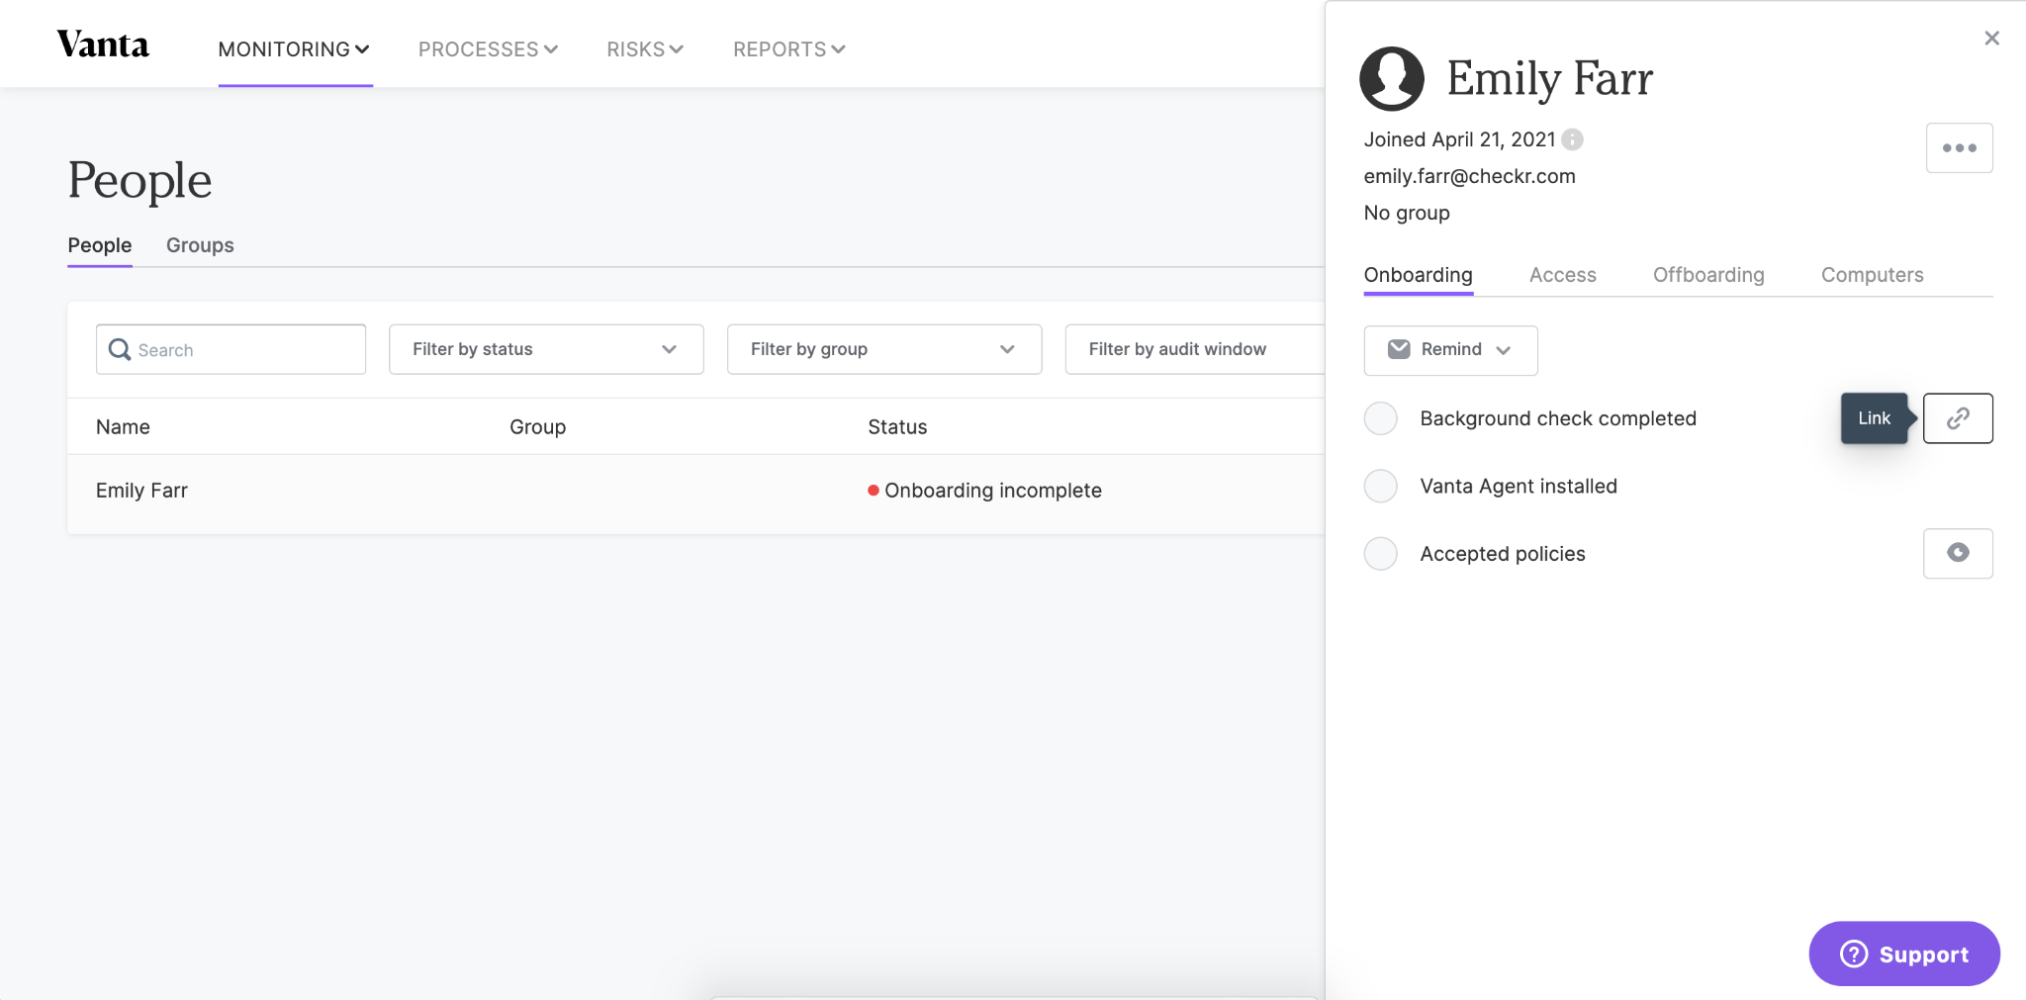Open the Offboarding tab
This screenshot has width=2026, height=1000.
1708,275
